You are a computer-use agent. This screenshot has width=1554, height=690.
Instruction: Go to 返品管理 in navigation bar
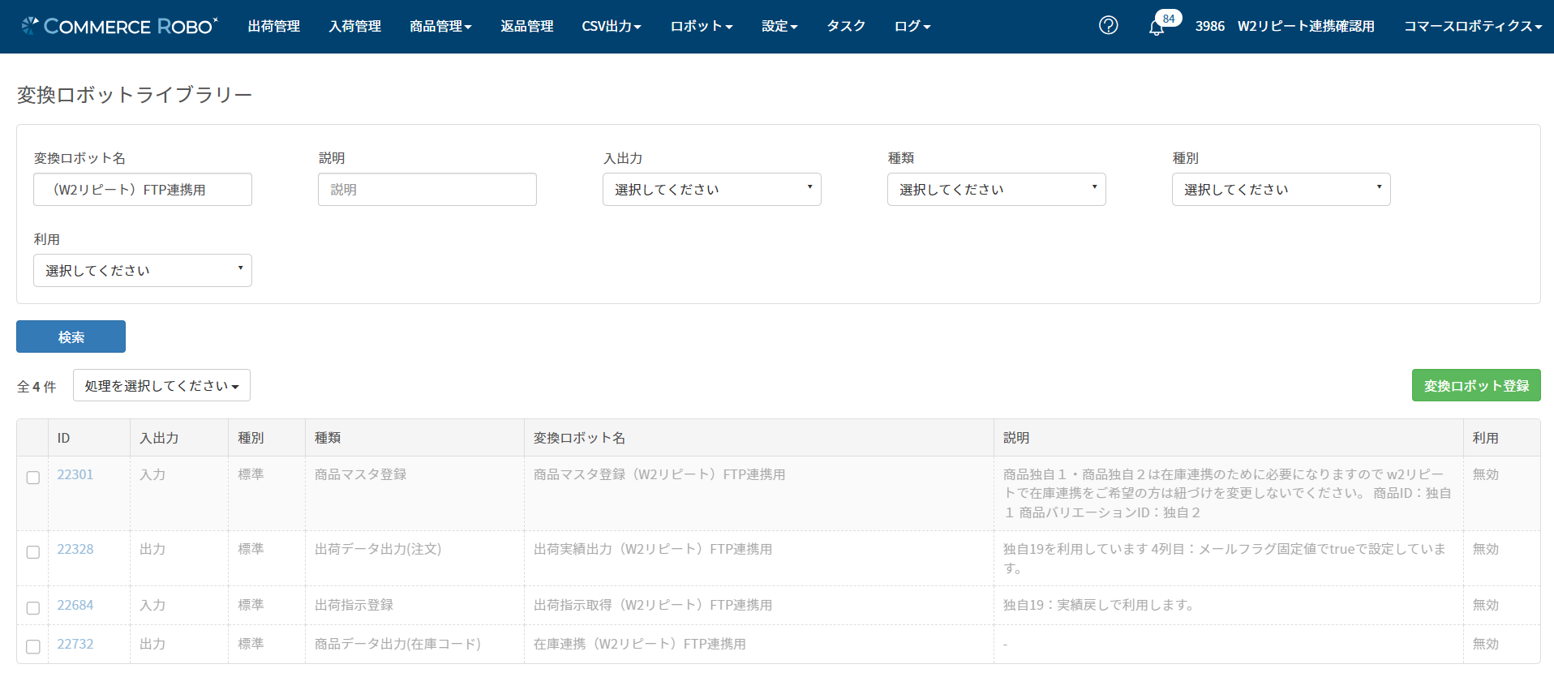pyautogui.click(x=526, y=26)
